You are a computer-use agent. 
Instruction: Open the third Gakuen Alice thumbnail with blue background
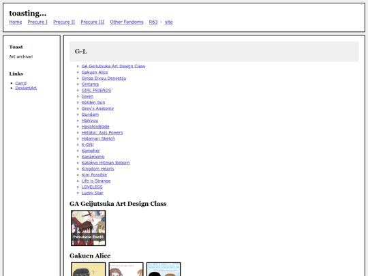pyautogui.click(x=164, y=269)
